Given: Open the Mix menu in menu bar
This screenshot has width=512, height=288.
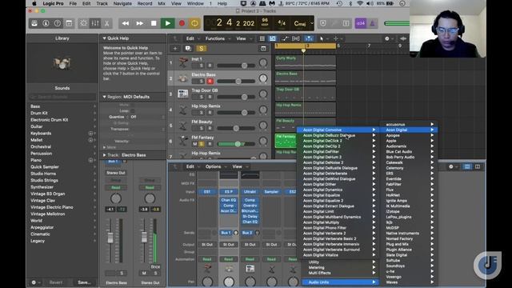Looking at the screenshot, I should click(162, 3).
